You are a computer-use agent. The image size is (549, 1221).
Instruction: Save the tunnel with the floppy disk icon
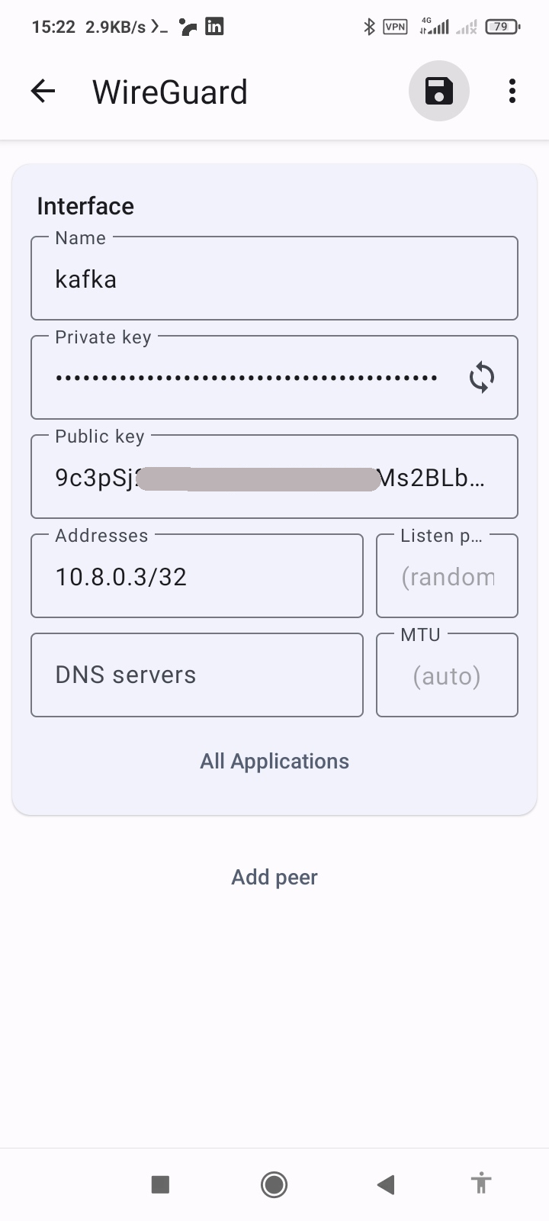point(438,91)
